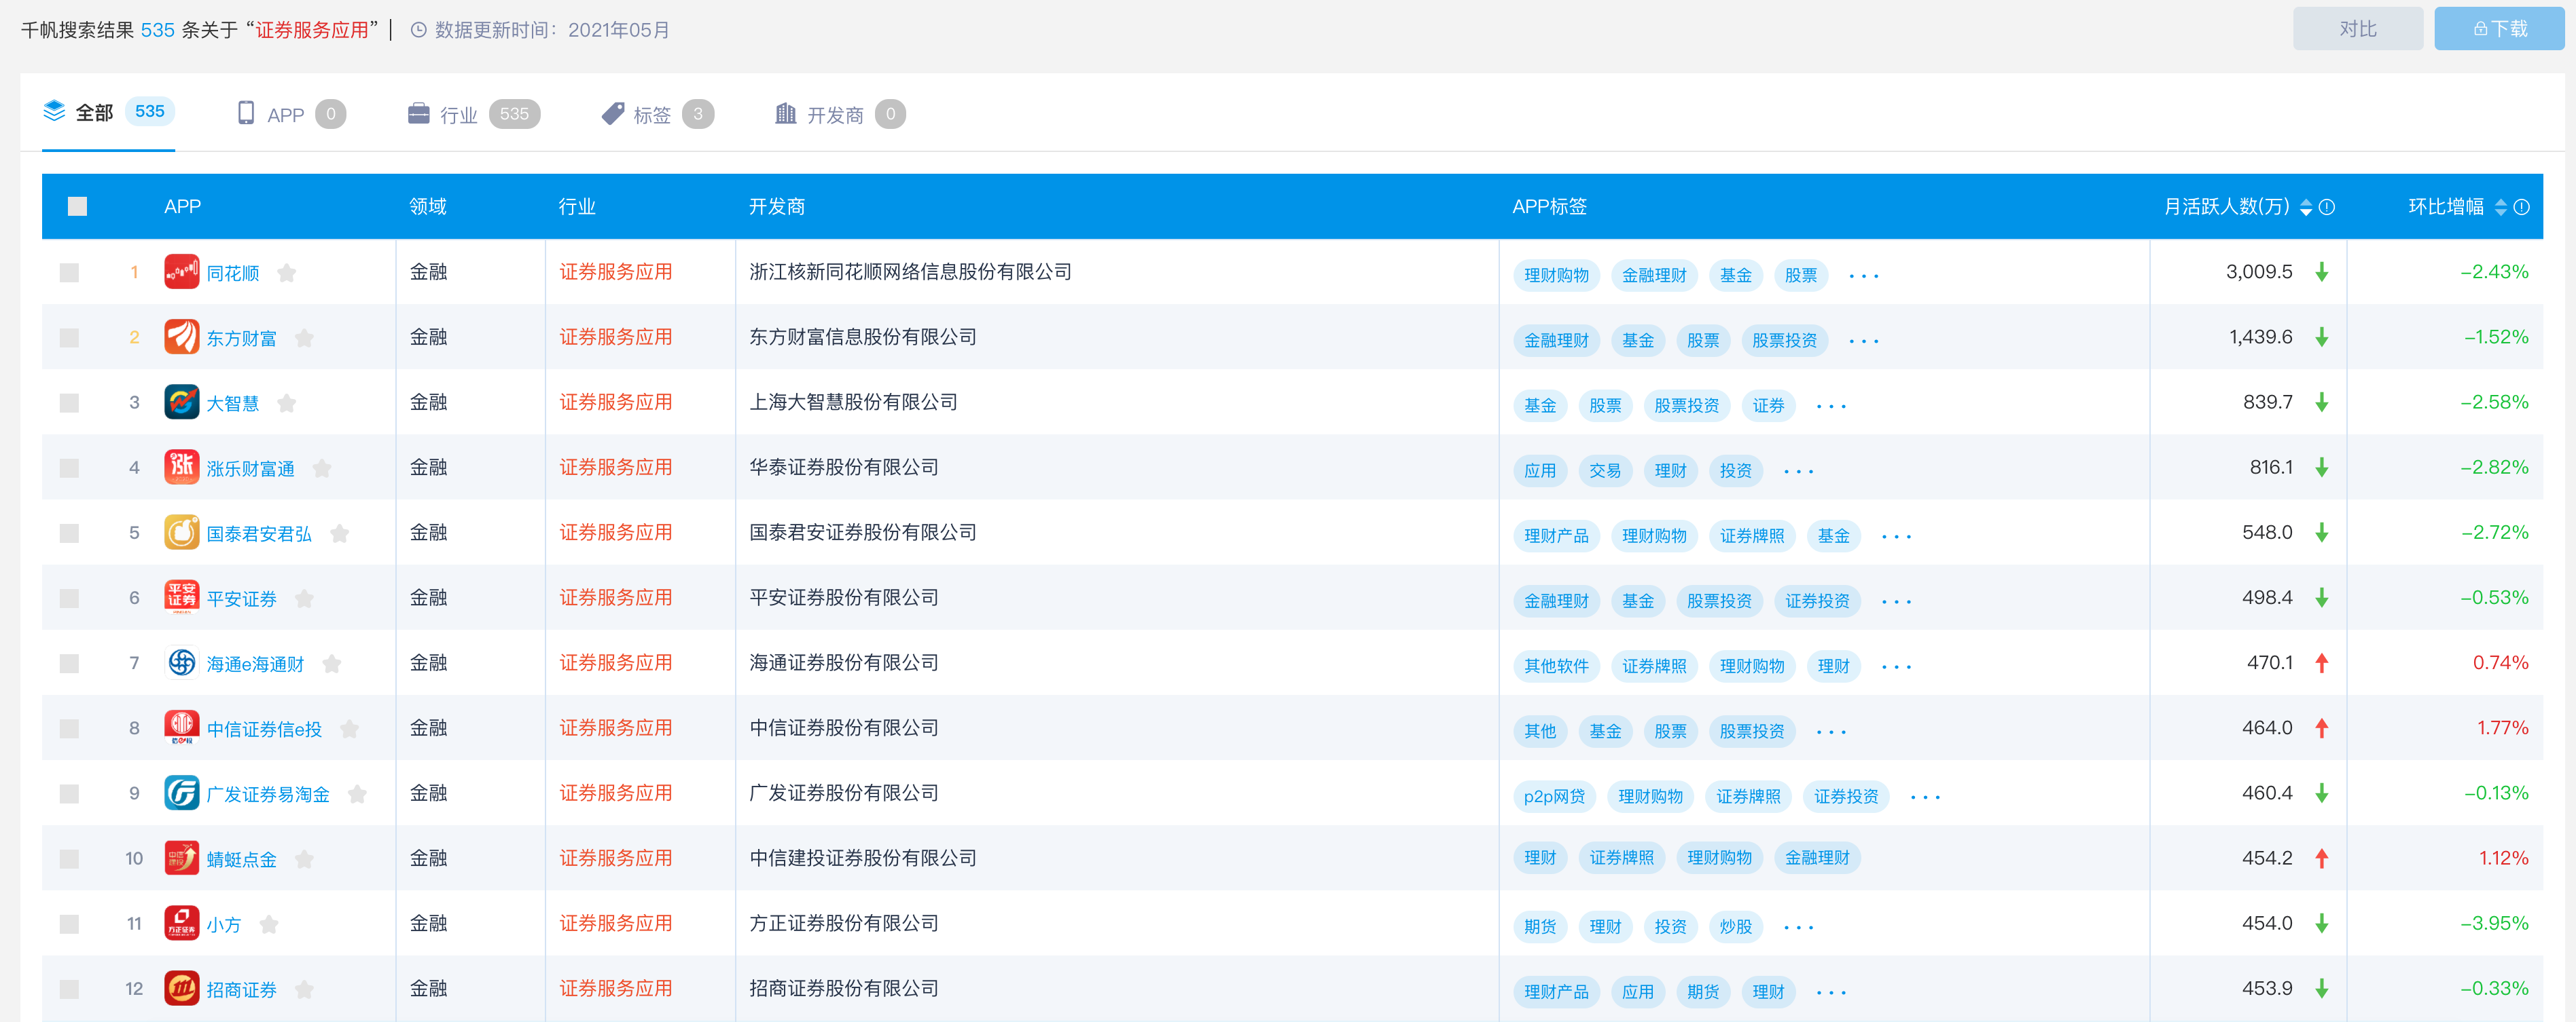Expand more tags for 东方财富
Image resolution: width=2576 pixels, height=1022 pixels.
tap(1864, 341)
